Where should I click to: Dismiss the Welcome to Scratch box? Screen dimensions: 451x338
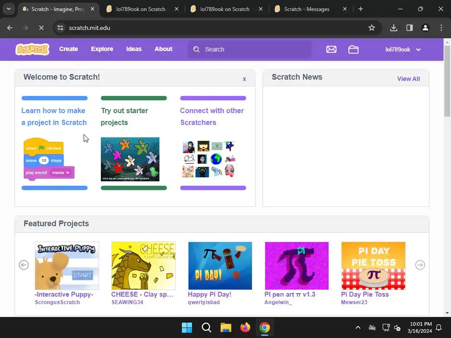244,79
